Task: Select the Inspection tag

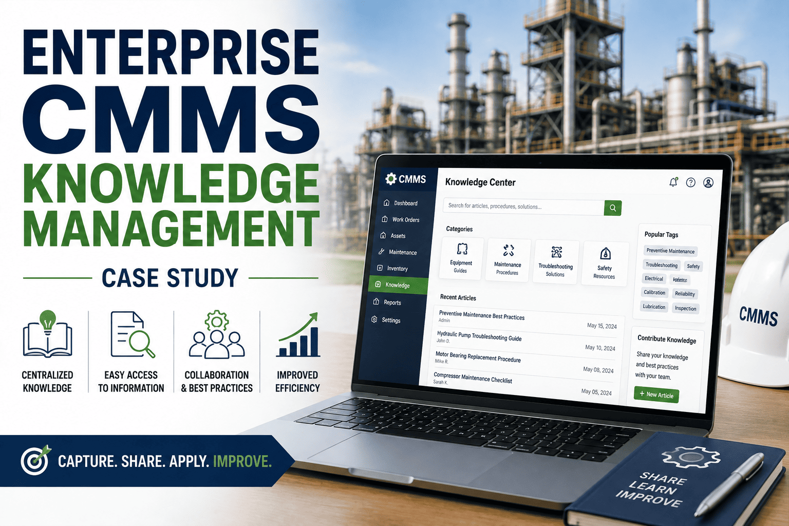Action: coord(685,308)
